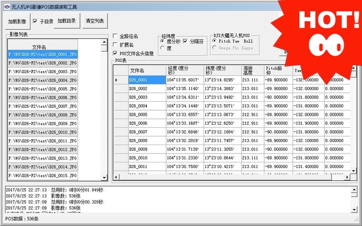This screenshot has width=362, height=226.
Task: Click 文件名 header in image list
Action: tap(43, 45)
